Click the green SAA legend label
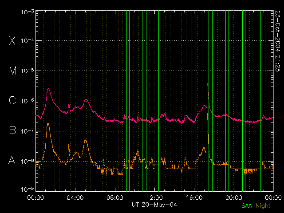Viewport: 284px width, 213px height. [247, 205]
